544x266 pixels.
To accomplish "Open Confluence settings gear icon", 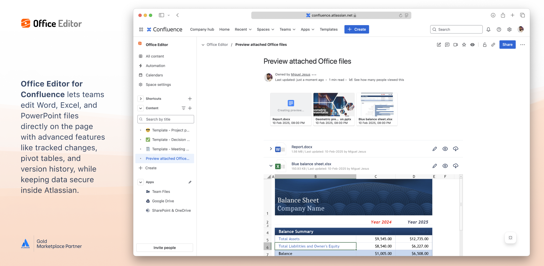I will click(509, 30).
